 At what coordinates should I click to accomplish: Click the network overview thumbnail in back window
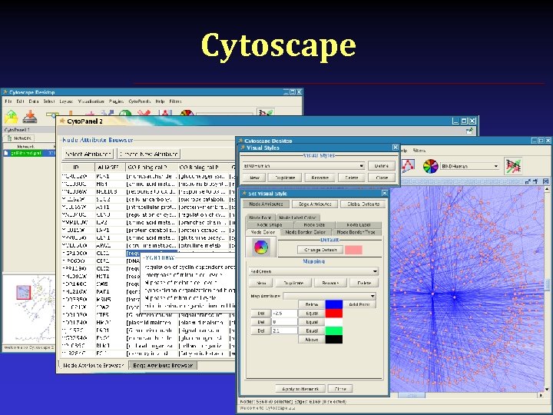pos(29,309)
